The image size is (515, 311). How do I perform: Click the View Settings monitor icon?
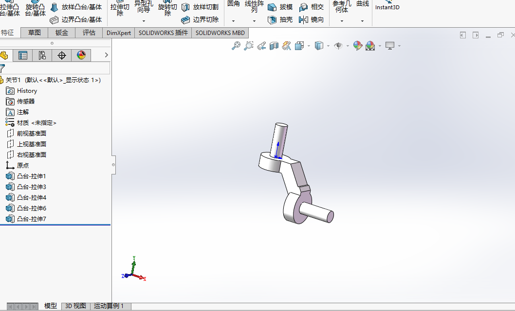(x=390, y=46)
